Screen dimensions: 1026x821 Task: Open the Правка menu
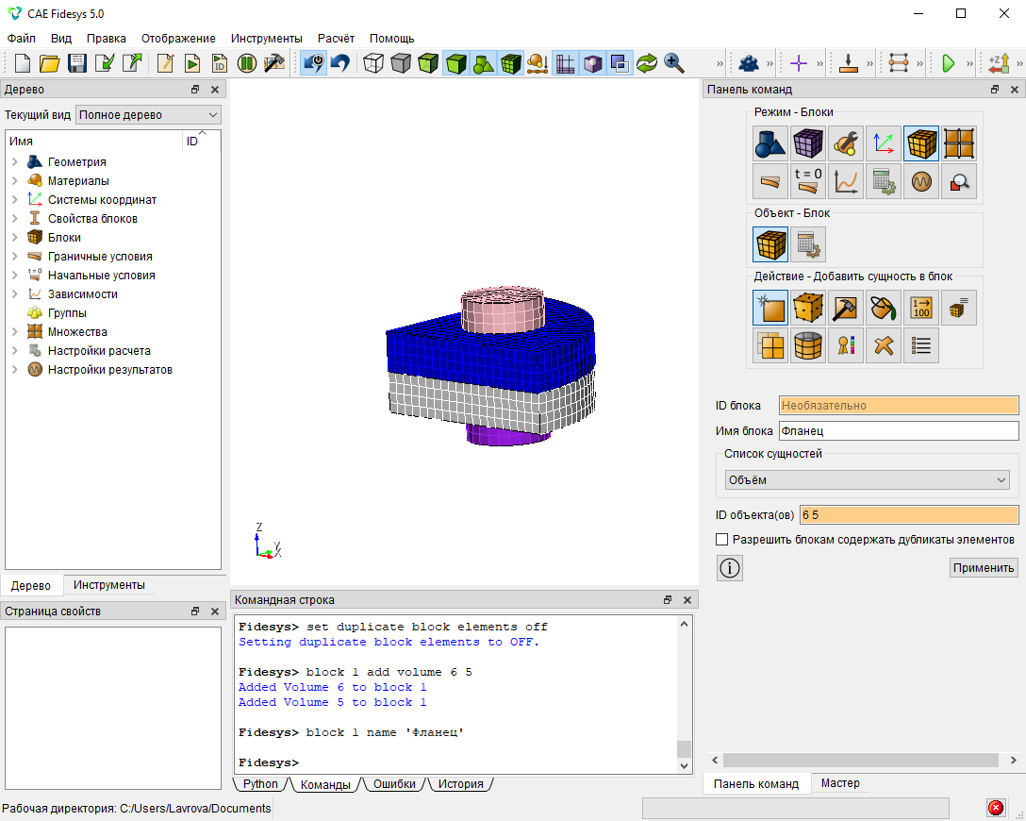tap(106, 39)
